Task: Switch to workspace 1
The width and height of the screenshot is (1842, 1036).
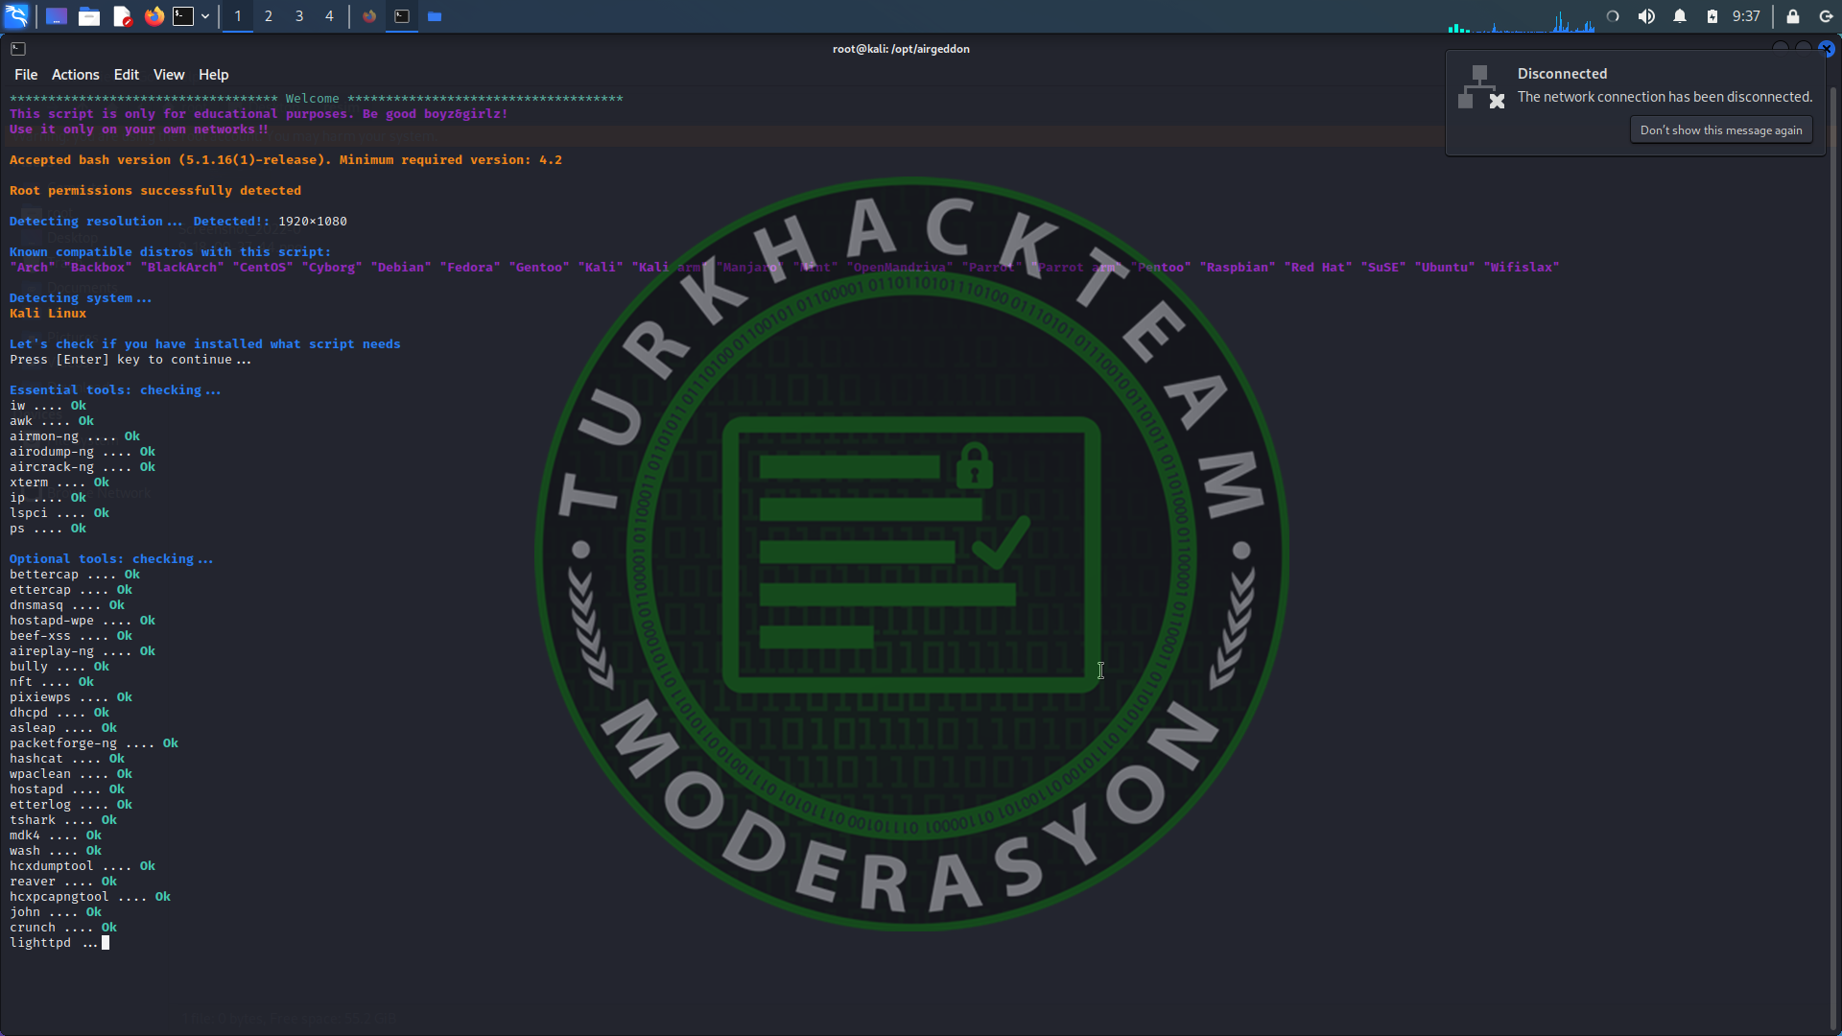Action: (x=238, y=16)
